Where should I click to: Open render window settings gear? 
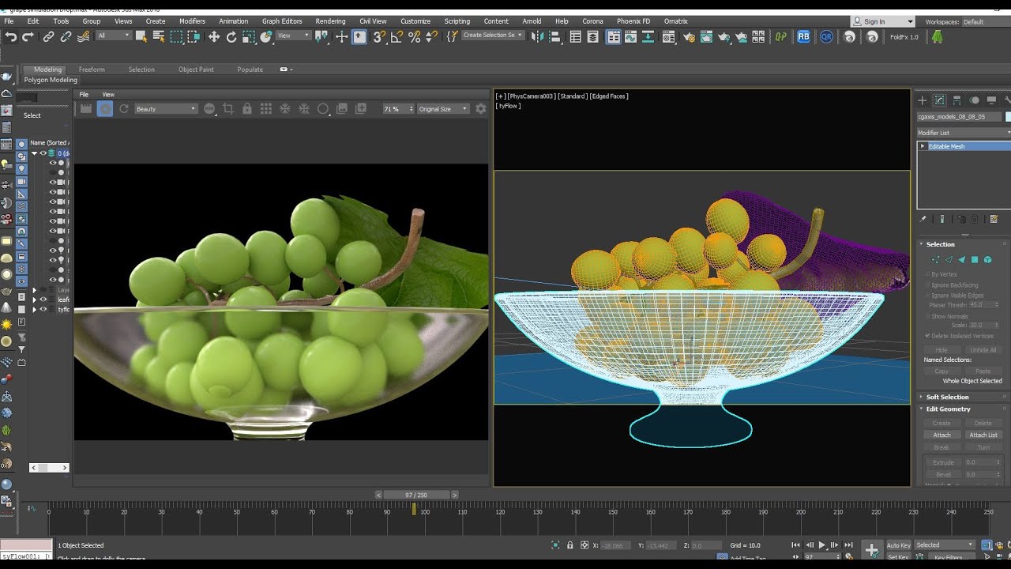coord(480,109)
